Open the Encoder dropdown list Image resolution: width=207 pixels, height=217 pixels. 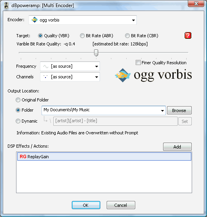133,20
